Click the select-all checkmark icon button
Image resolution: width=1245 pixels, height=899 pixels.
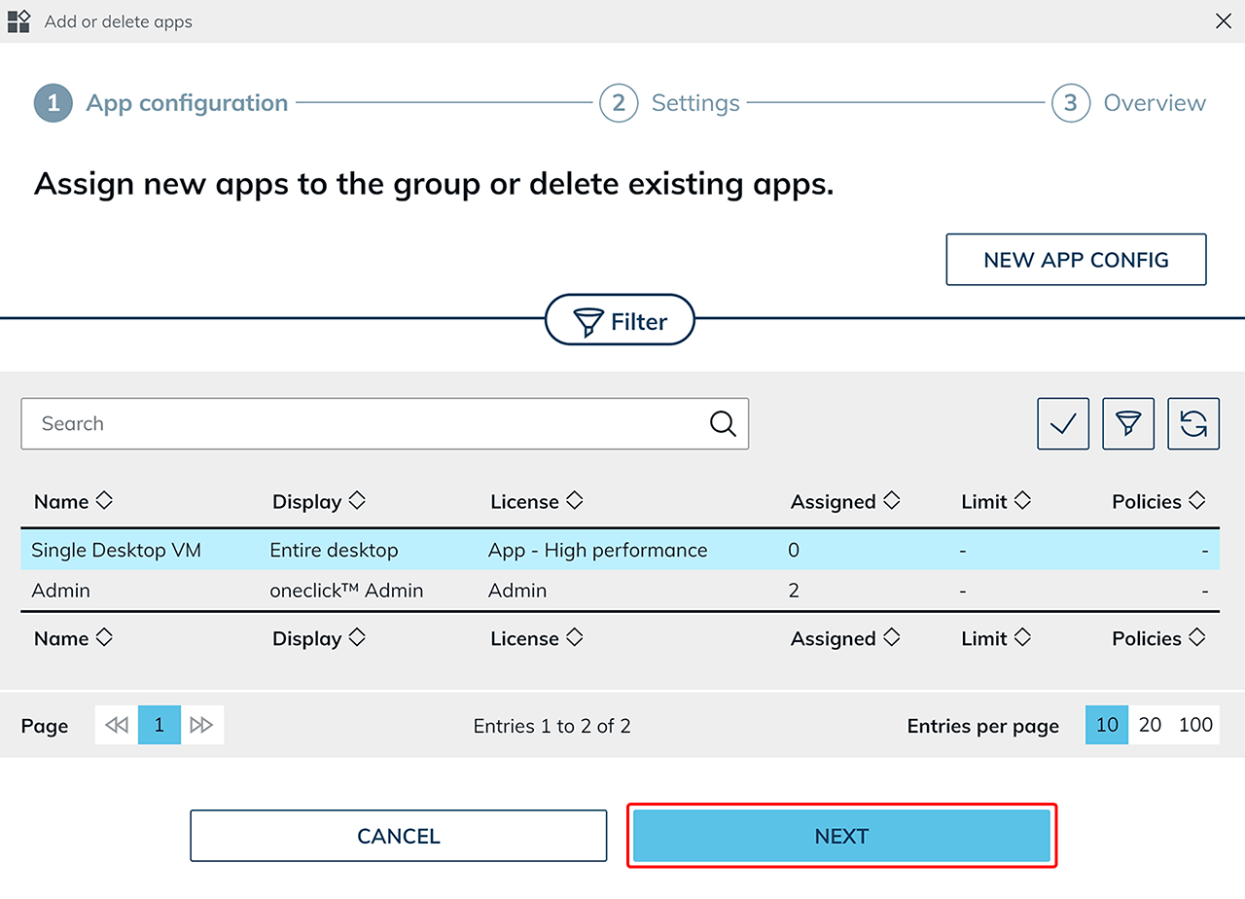[x=1063, y=424]
